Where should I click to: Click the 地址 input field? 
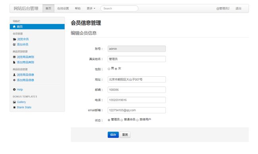click(137, 80)
